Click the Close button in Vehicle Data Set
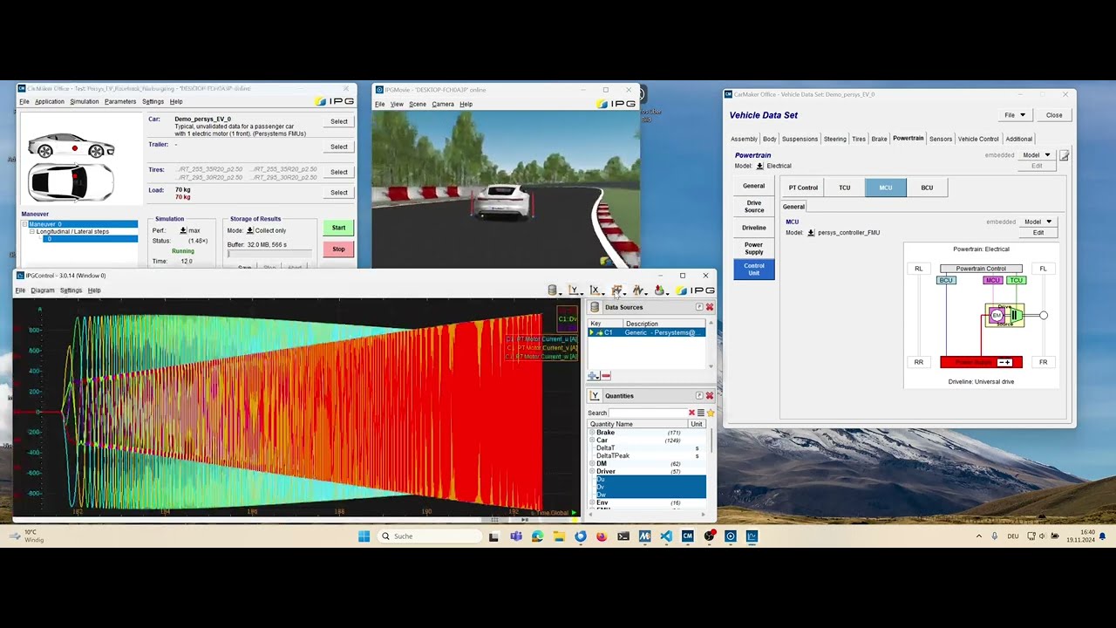Viewport: 1116px width, 628px height. 1054,115
